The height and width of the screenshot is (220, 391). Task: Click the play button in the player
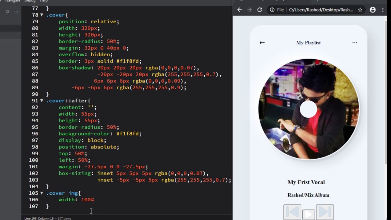coord(309,215)
